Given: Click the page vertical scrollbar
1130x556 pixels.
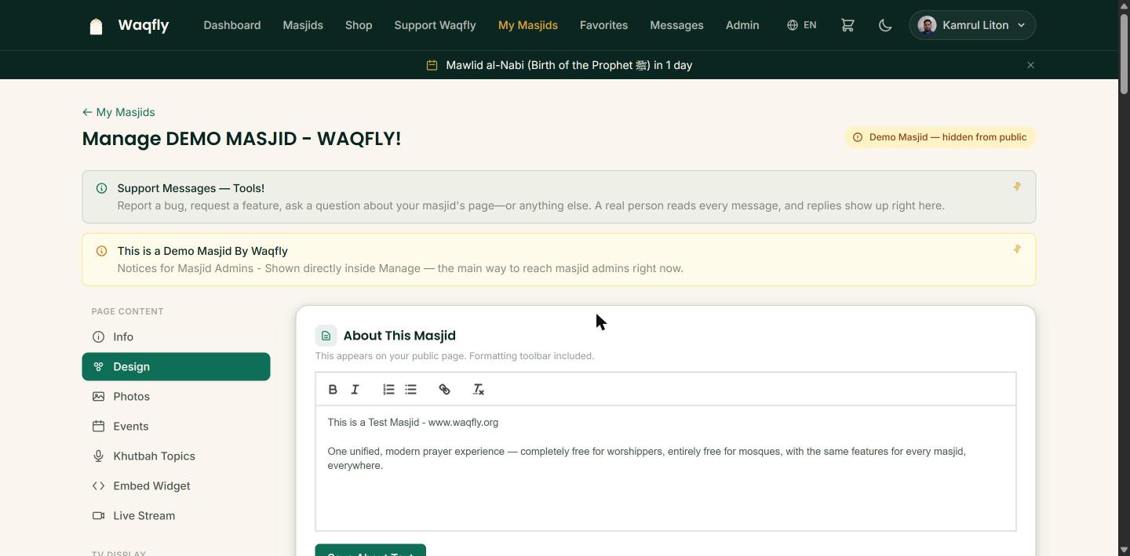Looking at the screenshot, I should click(x=1124, y=54).
